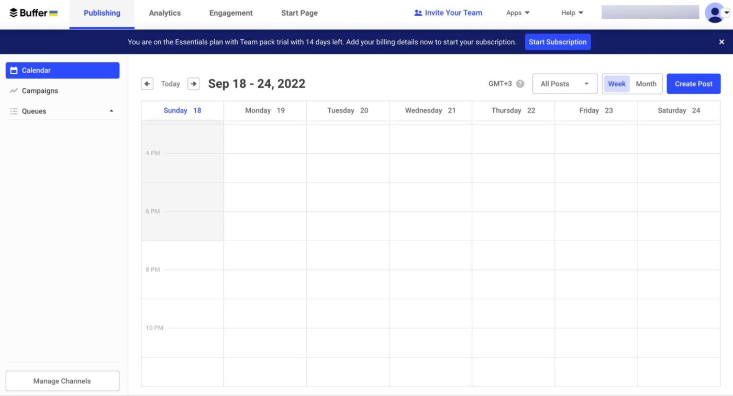Click the Create Post button
The width and height of the screenshot is (733, 396).
tap(693, 83)
